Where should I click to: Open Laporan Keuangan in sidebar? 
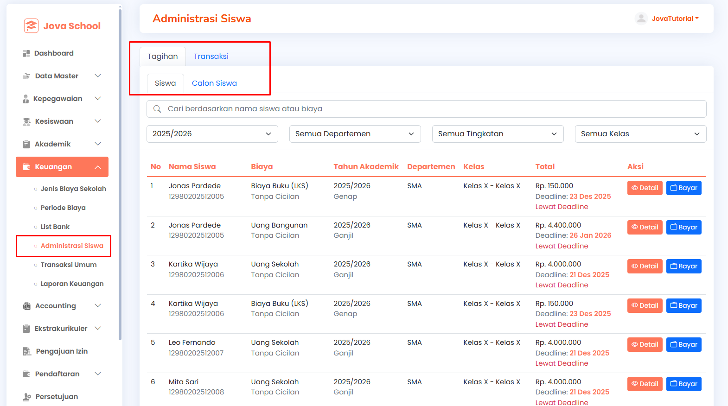click(72, 284)
